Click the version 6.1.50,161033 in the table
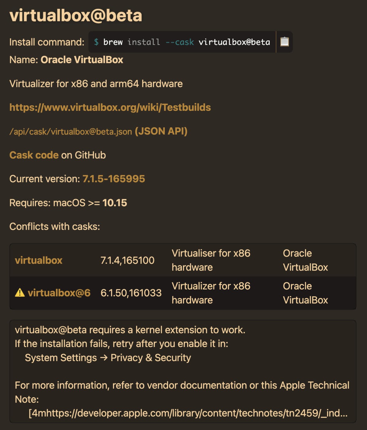This screenshot has height=430, width=367. pyautogui.click(x=132, y=293)
